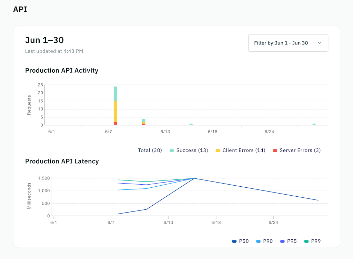Screen dimensions: 353x259
Task: Select the teal Success legend swatch
Action: [171, 150]
